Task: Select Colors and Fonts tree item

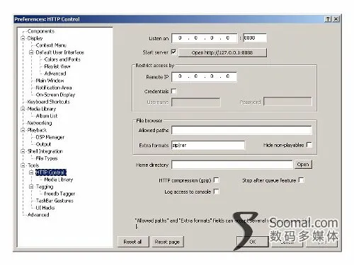Action: 62,59
